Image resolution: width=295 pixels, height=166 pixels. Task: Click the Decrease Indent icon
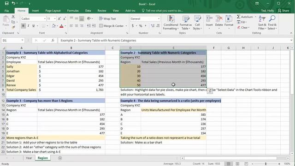(88, 26)
